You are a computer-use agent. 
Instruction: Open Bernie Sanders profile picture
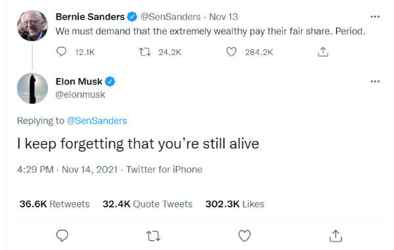pyautogui.click(x=32, y=26)
